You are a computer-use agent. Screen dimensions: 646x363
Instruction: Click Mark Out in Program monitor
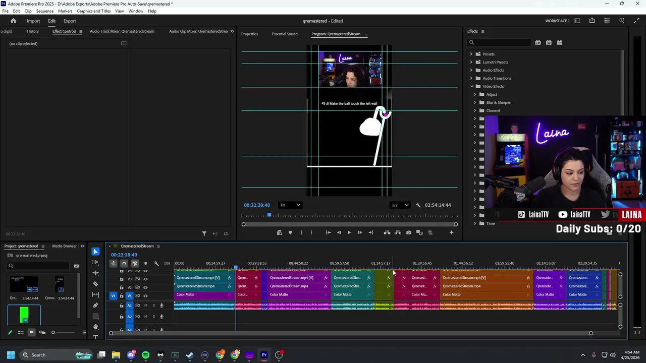tap(311, 232)
